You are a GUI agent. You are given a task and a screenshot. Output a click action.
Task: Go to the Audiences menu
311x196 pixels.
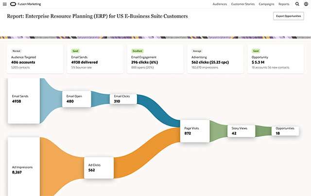pos(221,4)
